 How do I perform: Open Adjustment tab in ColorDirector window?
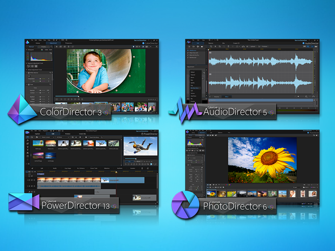53,43
